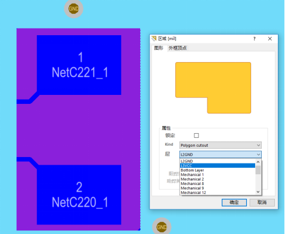
Task: Select pad 1 NetC221_1 on the PCB
Action: [x=79, y=65]
